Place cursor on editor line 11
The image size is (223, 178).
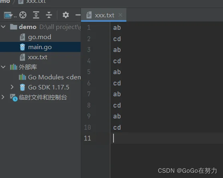[166, 138]
